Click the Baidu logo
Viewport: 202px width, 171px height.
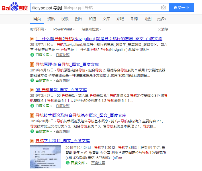(15, 7)
